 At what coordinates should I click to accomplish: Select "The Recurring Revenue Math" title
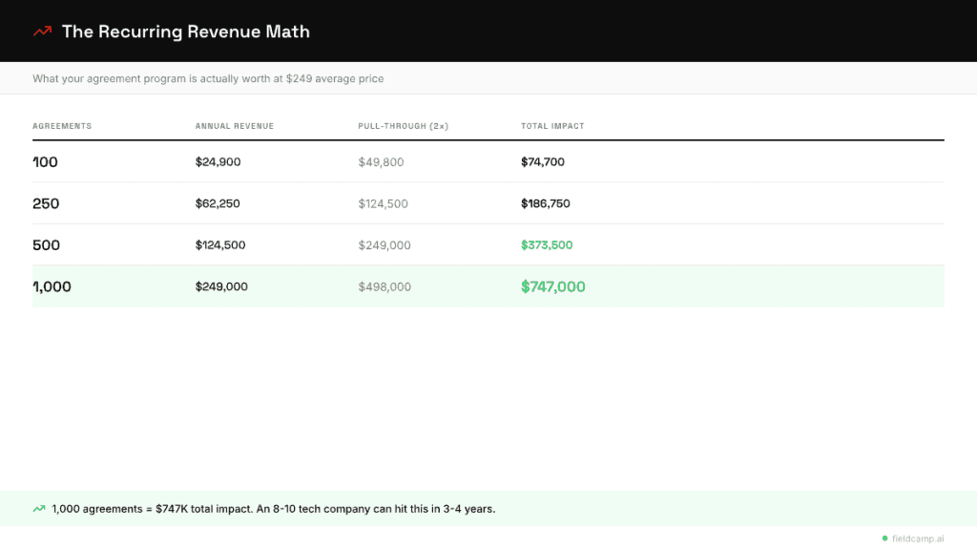point(185,32)
